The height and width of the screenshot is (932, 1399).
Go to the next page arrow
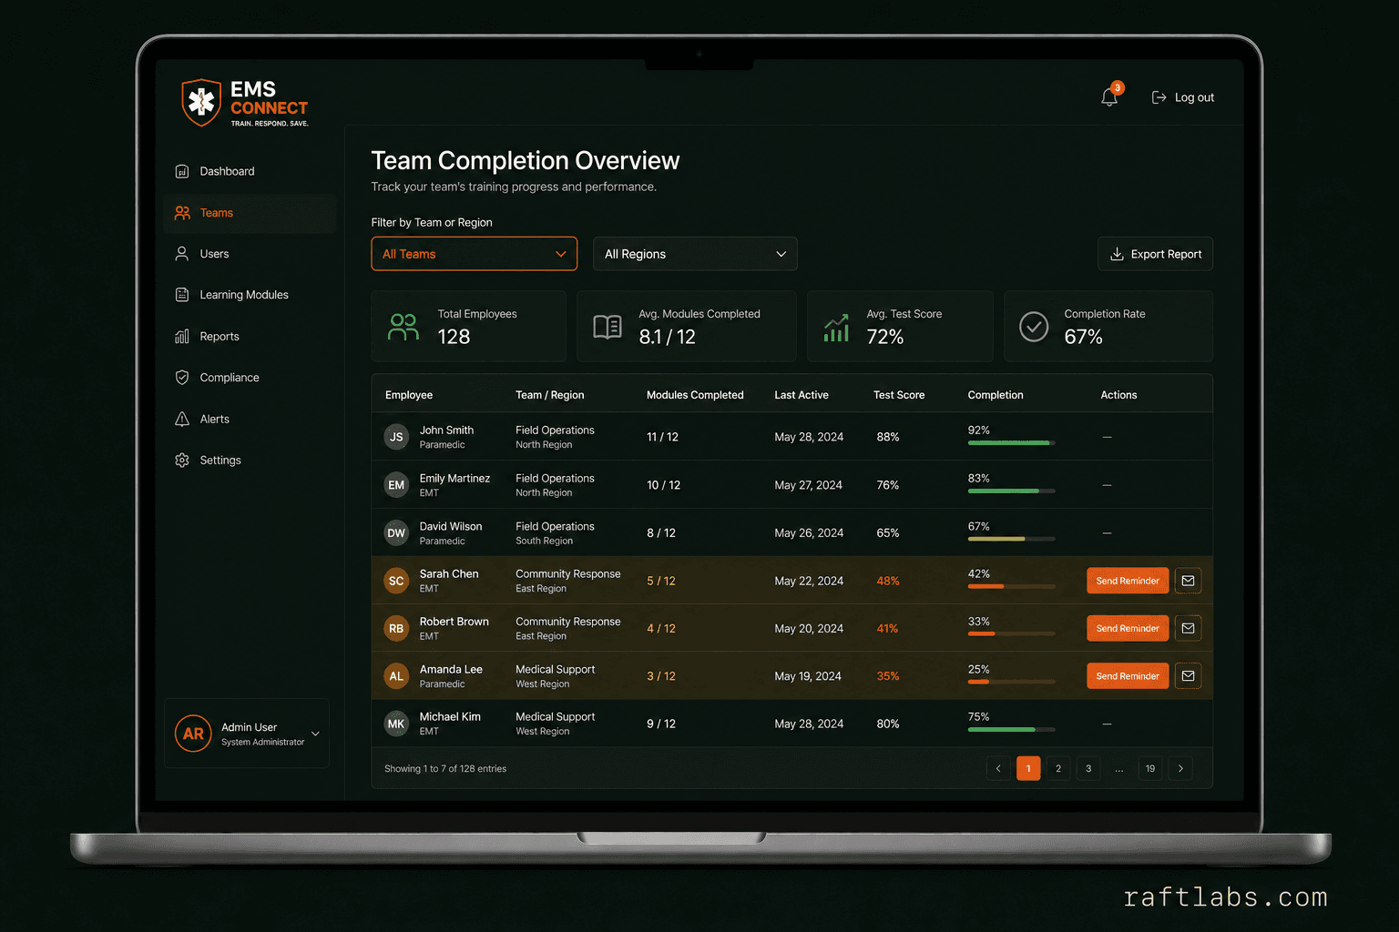1180,768
